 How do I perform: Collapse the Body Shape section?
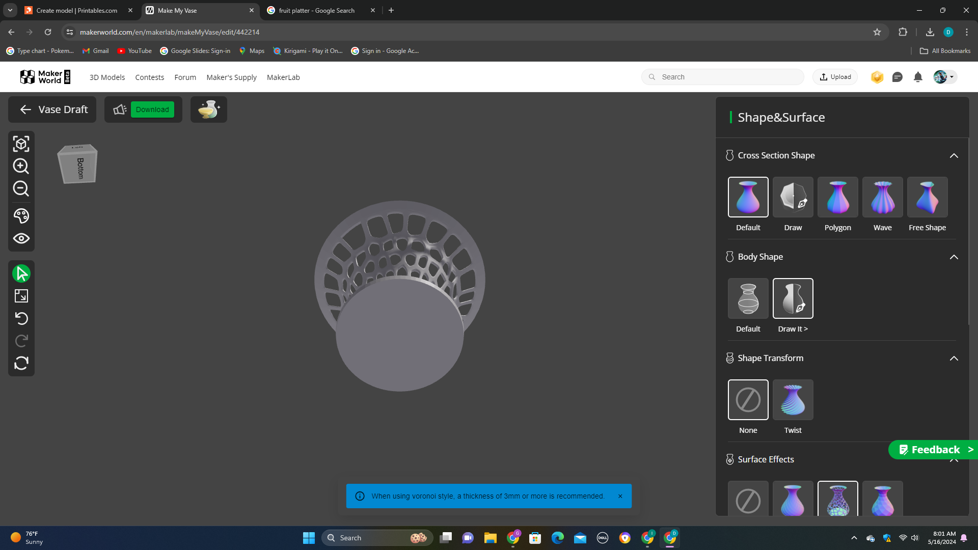(x=954, y=257)
